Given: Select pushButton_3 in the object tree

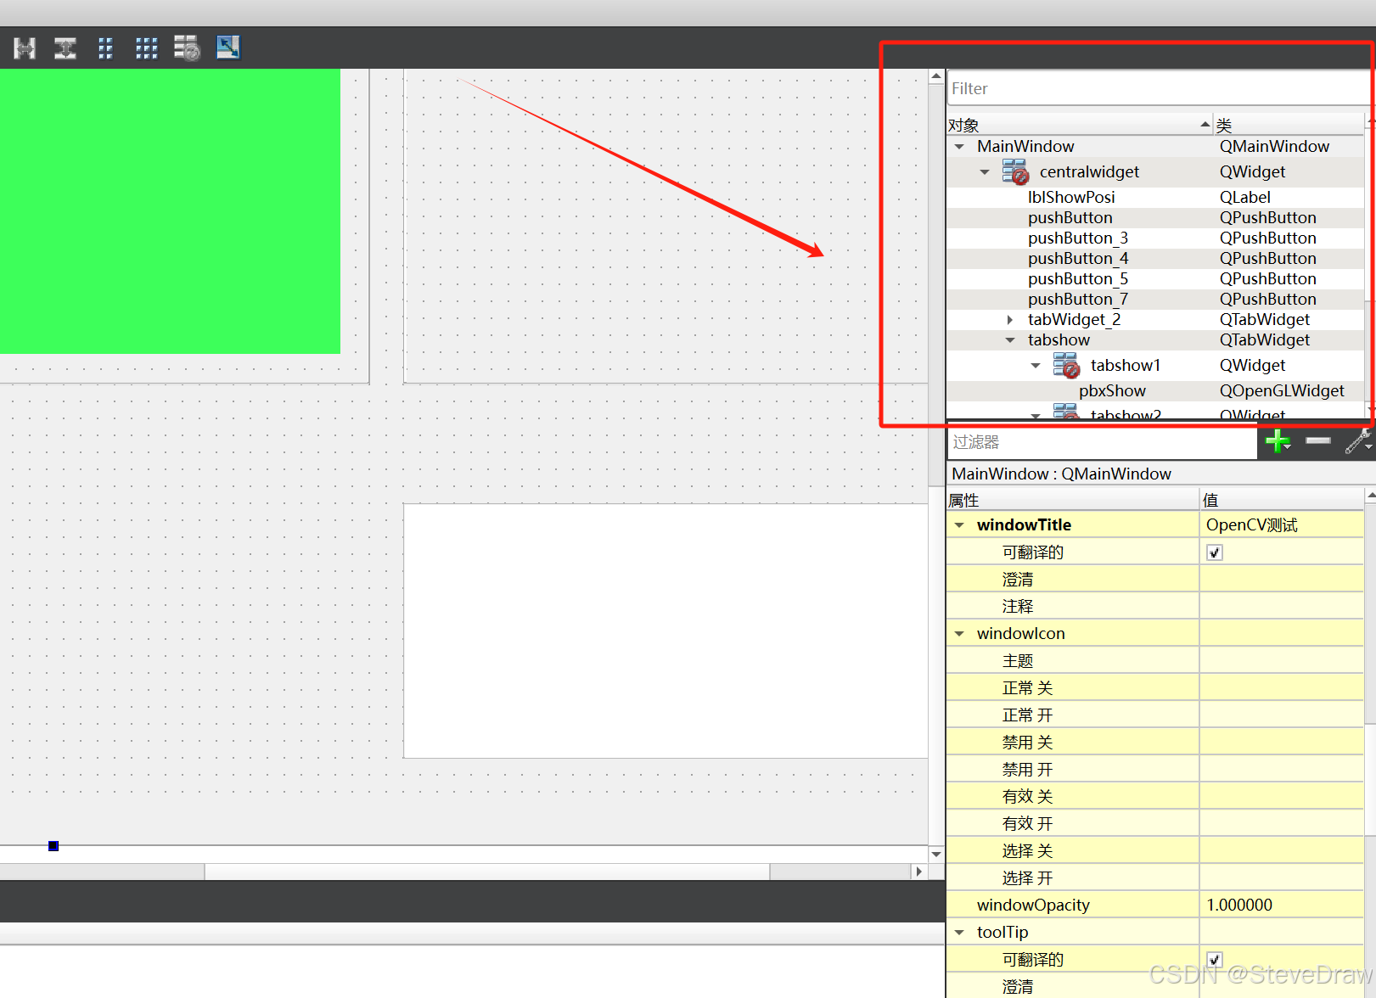Looking at the screenshot, I should 1078,238.
